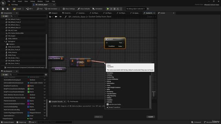This screenshot has height=124, width=221.
Task: Select the FIND node
Action: pyautogui.click(x=80, y=62)
